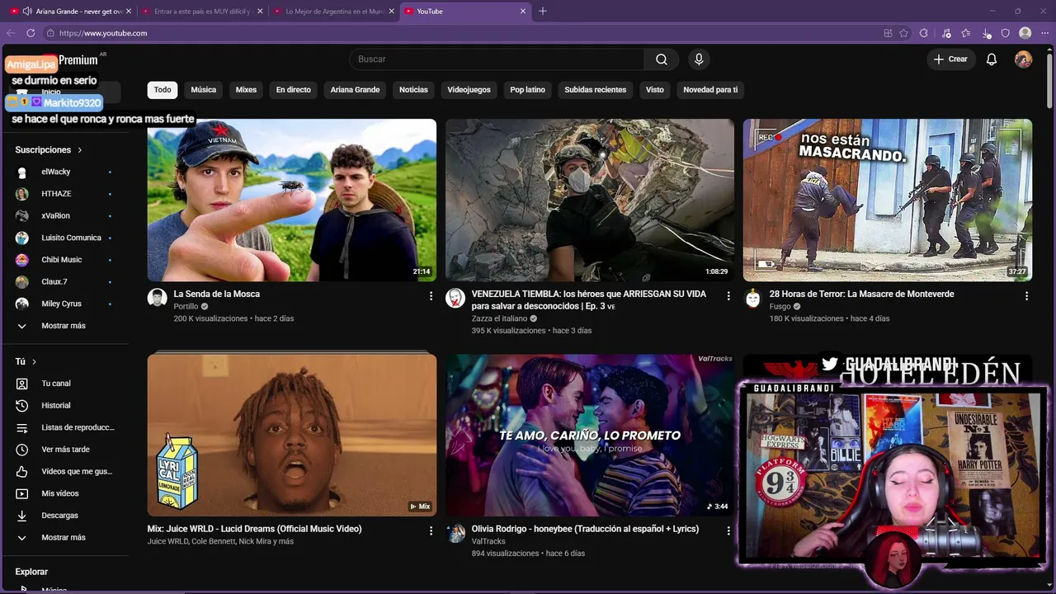
Task: Start voice search with the microphone icon
Action: pos(699,59)
